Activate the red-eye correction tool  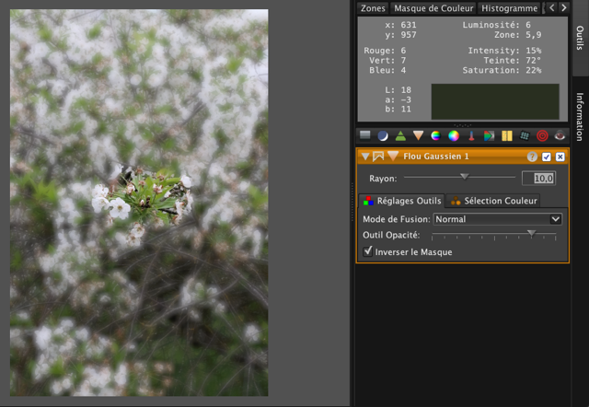(x=560, y=136)
